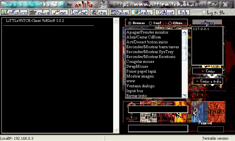The image size is (235, 141).
Task: Open the LwExplorer toolbar button
Action: click(x=14, y=12)
